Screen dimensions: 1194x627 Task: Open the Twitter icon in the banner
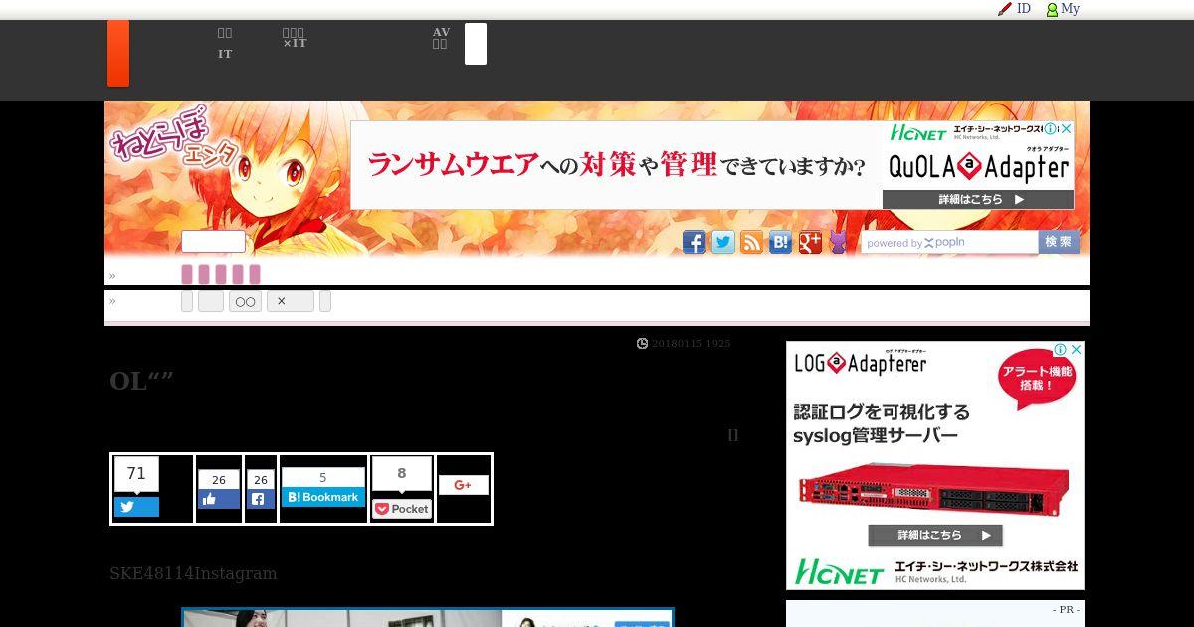723,242
